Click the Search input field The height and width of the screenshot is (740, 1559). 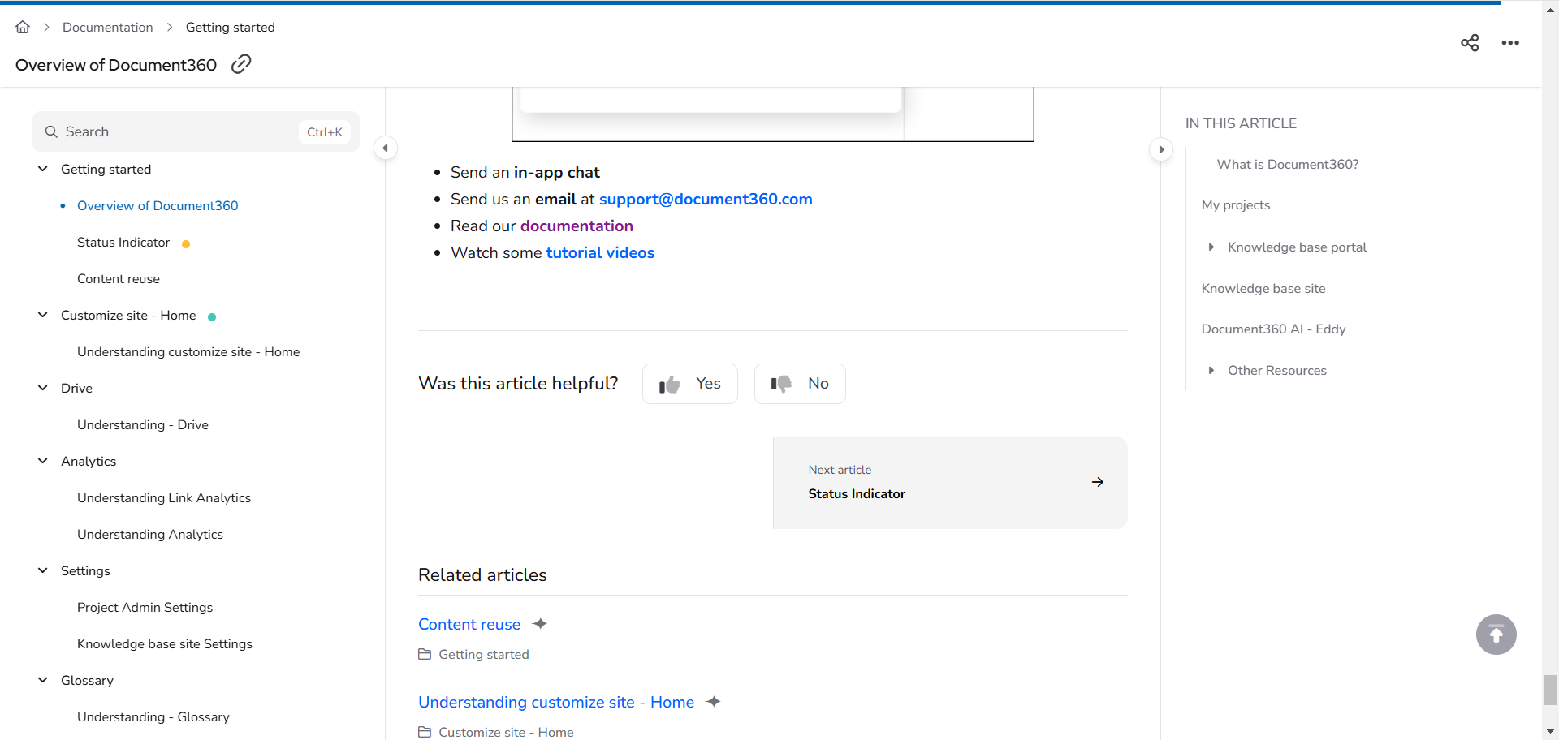click(196, 131)
